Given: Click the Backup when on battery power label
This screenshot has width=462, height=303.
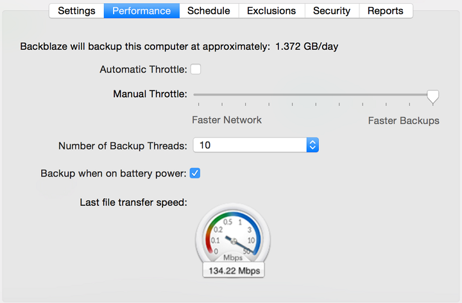Looking at the screenshot, I should [x=114, y=173].
